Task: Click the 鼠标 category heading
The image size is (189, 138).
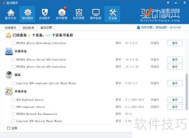Action: coord(17,75)
